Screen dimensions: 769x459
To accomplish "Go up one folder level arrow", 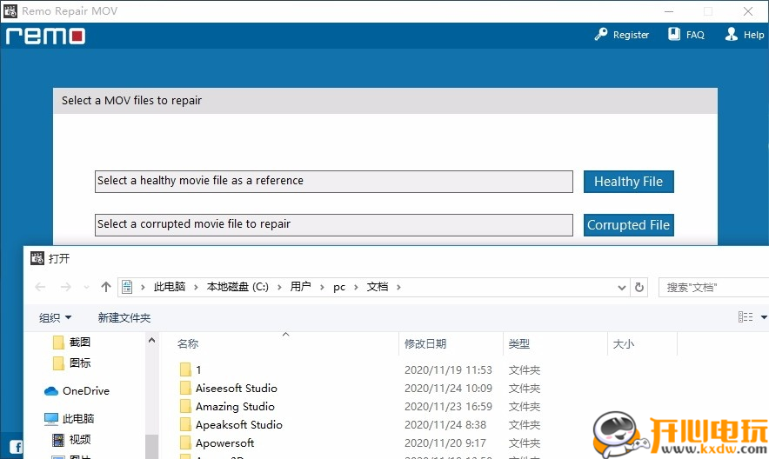I will pos(106,287).
